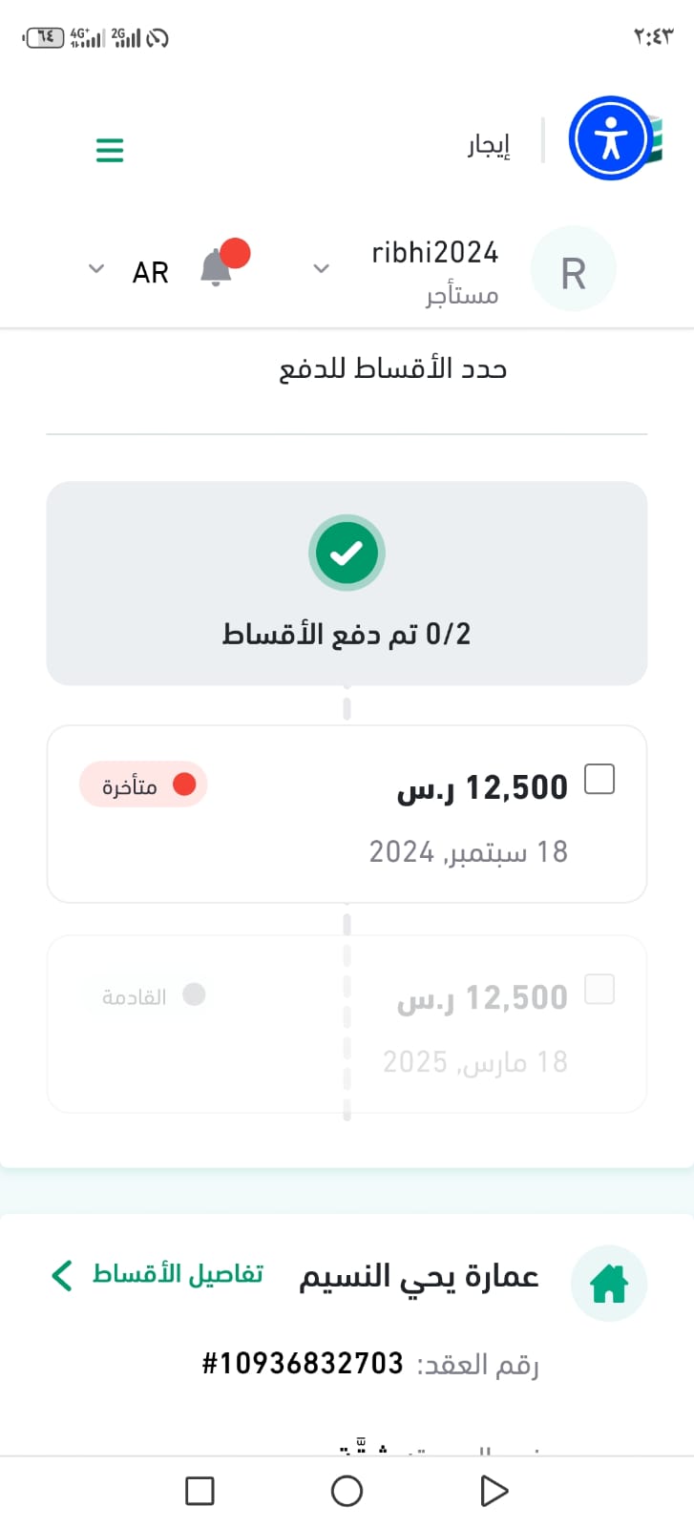Tap the green home icon

[609, 1283]
